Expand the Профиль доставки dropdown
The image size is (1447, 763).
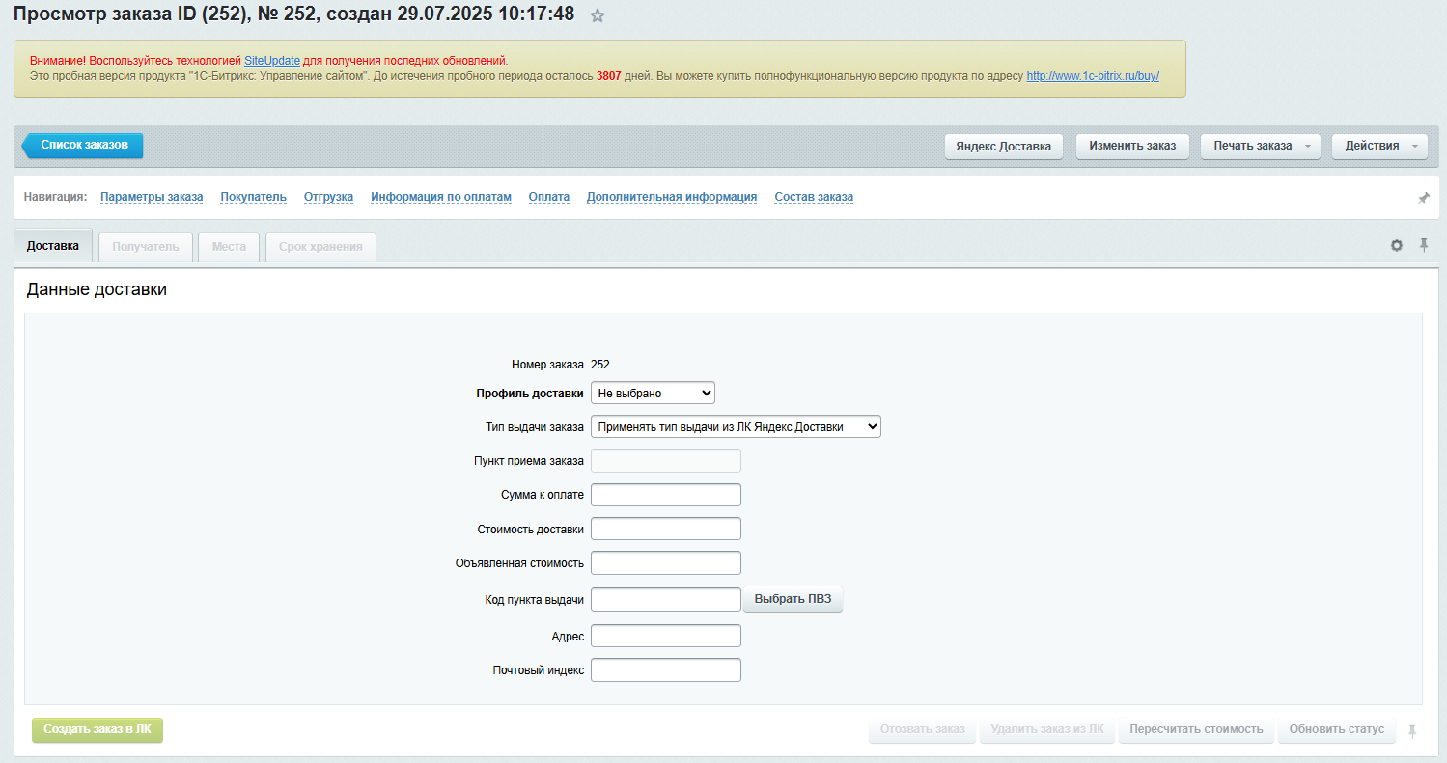pos(653,393)
